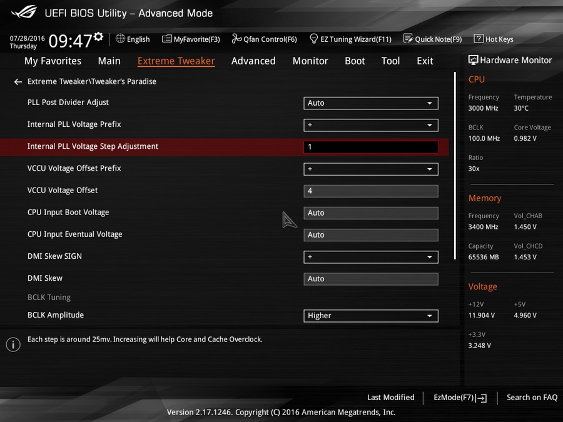
Task: Open MyFavorite list icon
Action: point(166,39)
